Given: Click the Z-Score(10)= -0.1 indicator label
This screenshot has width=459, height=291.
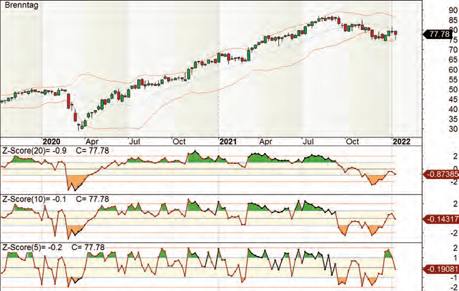Looking at the screenshot, I should pos(35,199).
